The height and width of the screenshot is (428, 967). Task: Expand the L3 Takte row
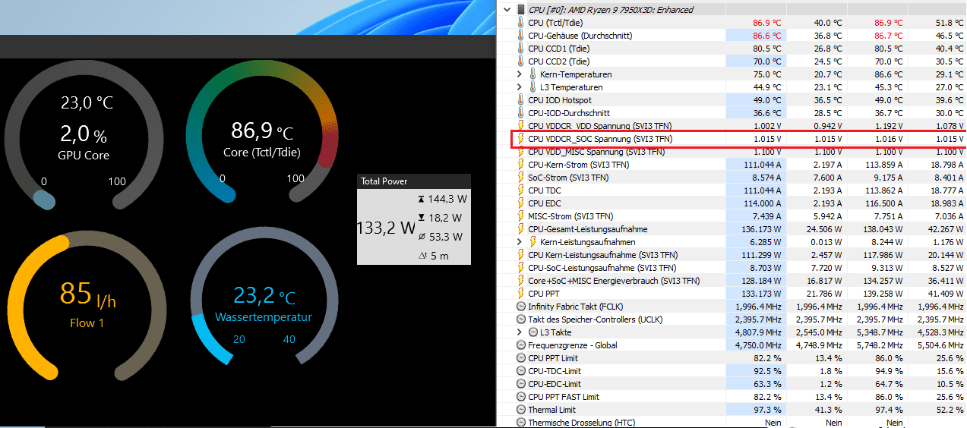pos(520,332)
